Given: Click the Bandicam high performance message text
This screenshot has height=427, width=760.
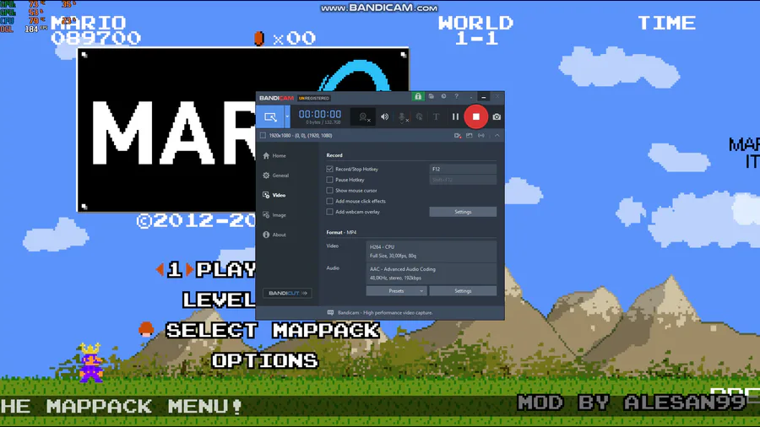Looking at the screenshot, I should coord(385,313).
